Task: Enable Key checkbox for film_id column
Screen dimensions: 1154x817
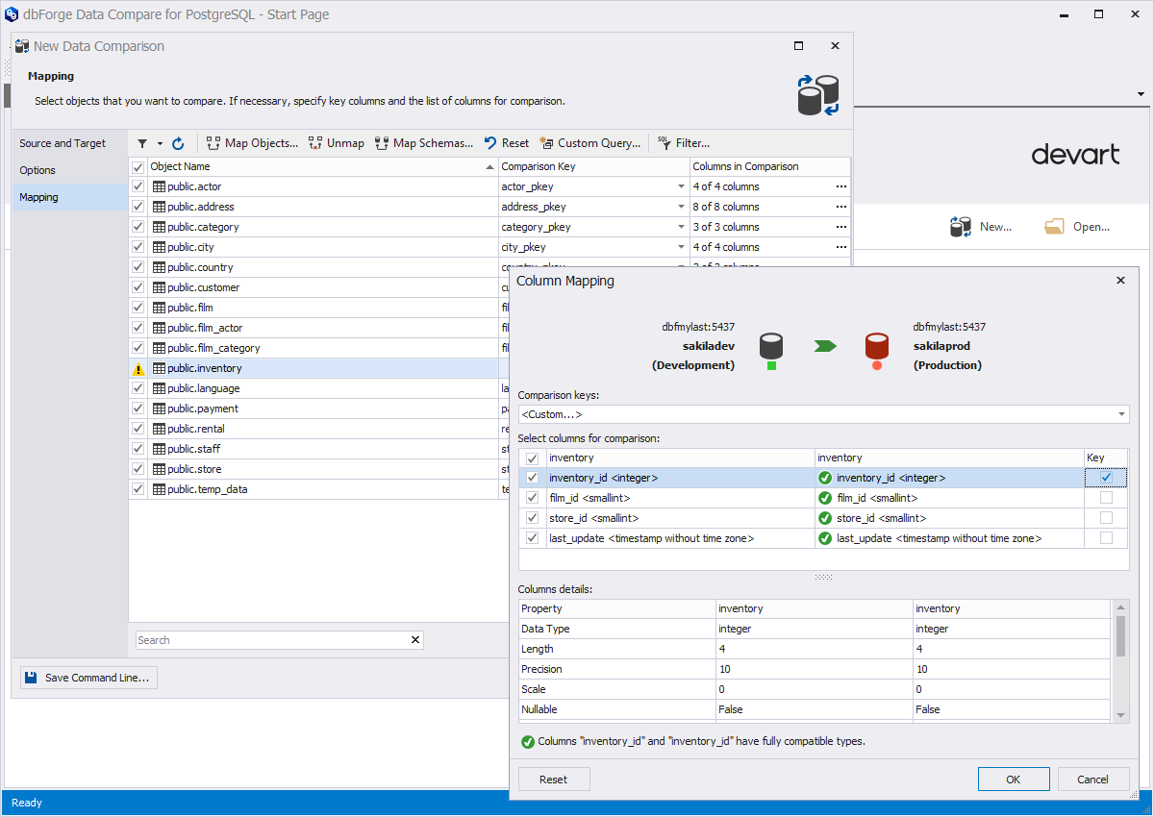Action: pyautogui.click(x=1106, y=498)
